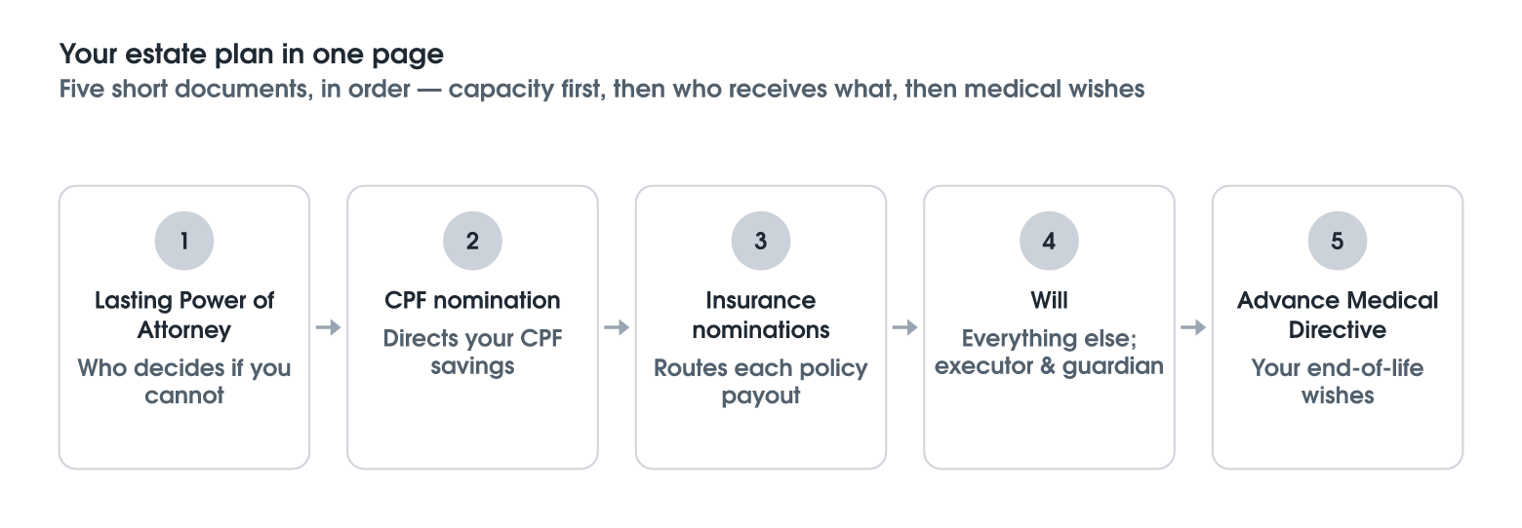
Task: Click arrow between CPF and Insurance nominations
Action: (x=617, y=327)
